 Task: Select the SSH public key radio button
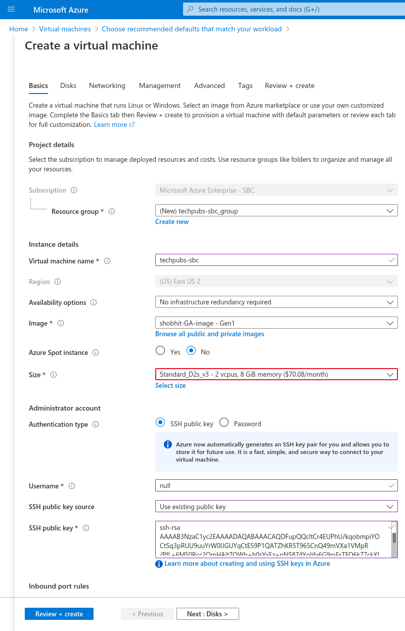pos(161,422)
